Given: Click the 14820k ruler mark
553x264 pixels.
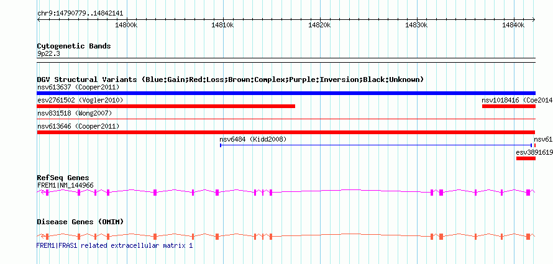Looking at the screenshot, I should [319, 25].
